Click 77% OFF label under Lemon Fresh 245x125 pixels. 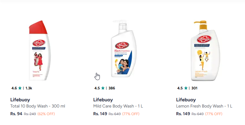[x=214, y=114]
